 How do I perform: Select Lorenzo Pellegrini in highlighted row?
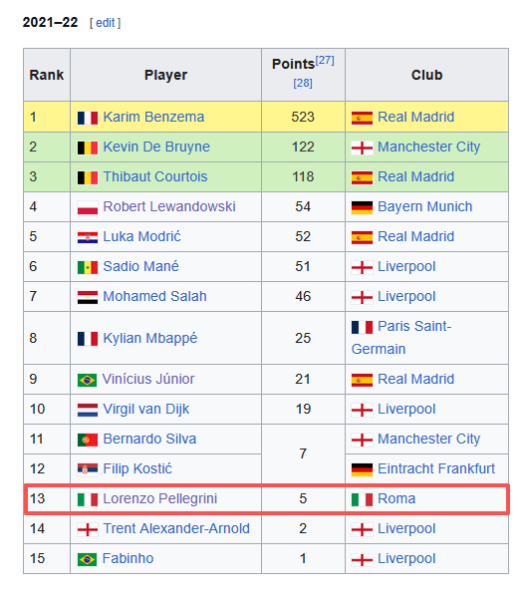click(x=160, y=498)
